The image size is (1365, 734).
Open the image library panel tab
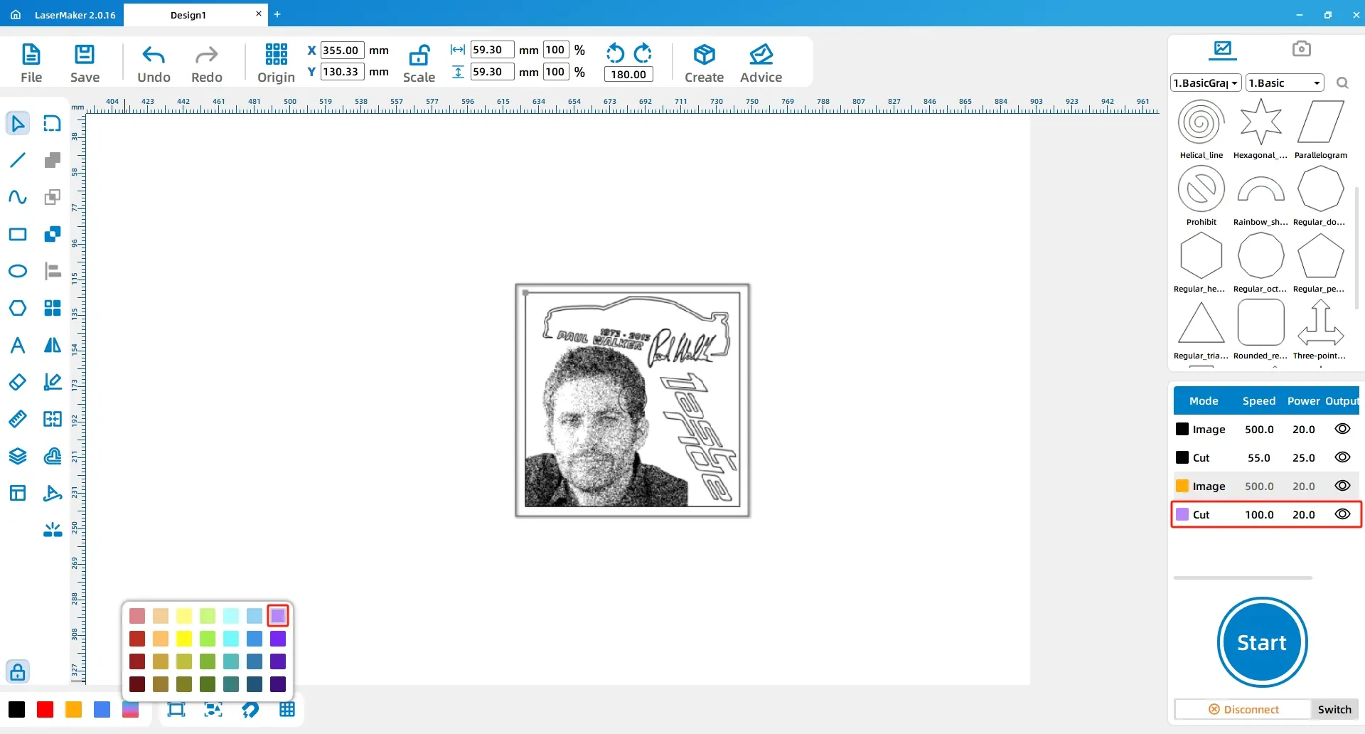(1223, 49)
